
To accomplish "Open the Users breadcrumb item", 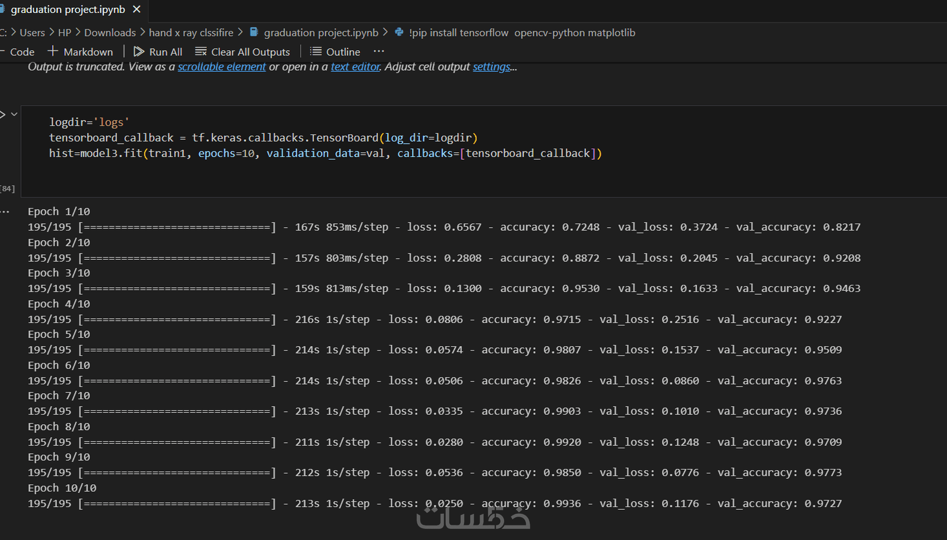I will pyautogui.click(x=32, y=33).
